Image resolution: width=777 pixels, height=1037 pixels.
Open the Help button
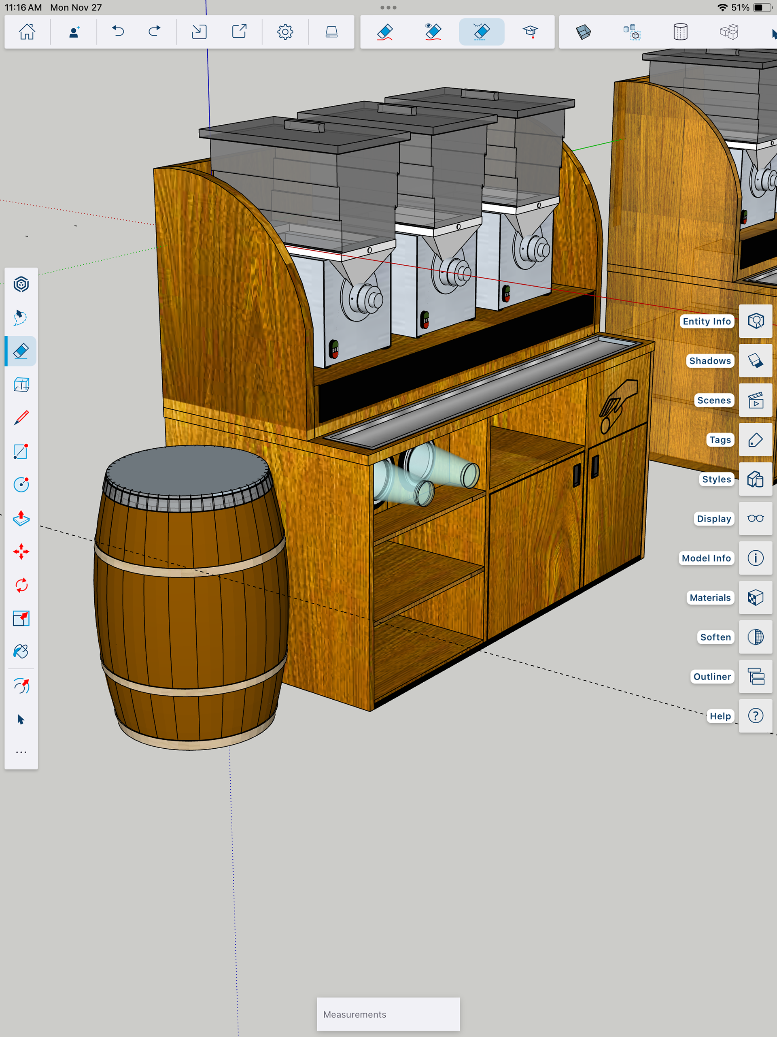[755, 716]
